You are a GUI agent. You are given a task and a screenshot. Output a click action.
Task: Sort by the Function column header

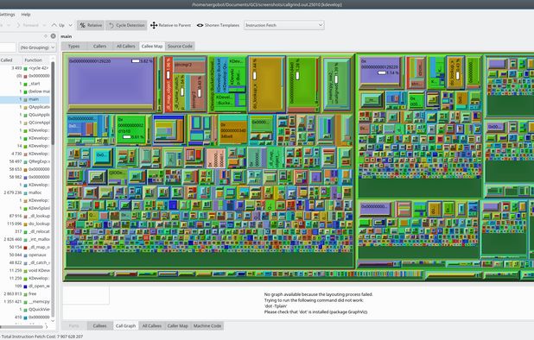[x=35, y=60]
